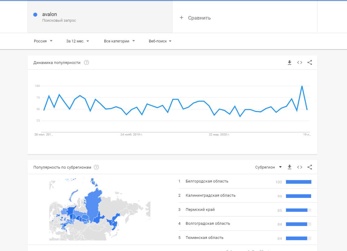Click Сравнить to add a comparison

coord(195,18)
